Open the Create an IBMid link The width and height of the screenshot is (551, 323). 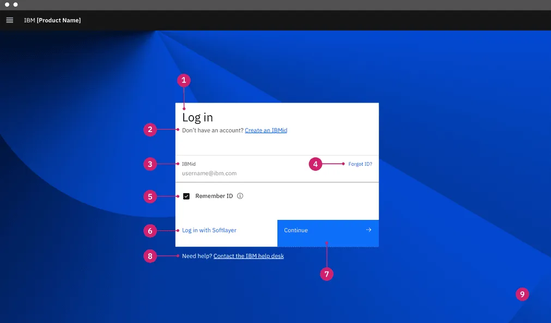pyautogui.click(x=266, y=130)
